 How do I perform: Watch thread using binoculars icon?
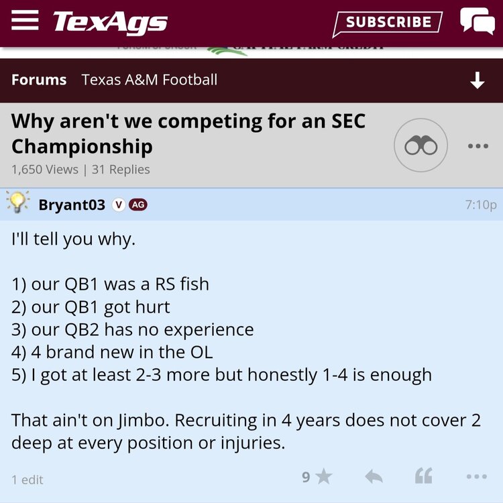[421, 145]
